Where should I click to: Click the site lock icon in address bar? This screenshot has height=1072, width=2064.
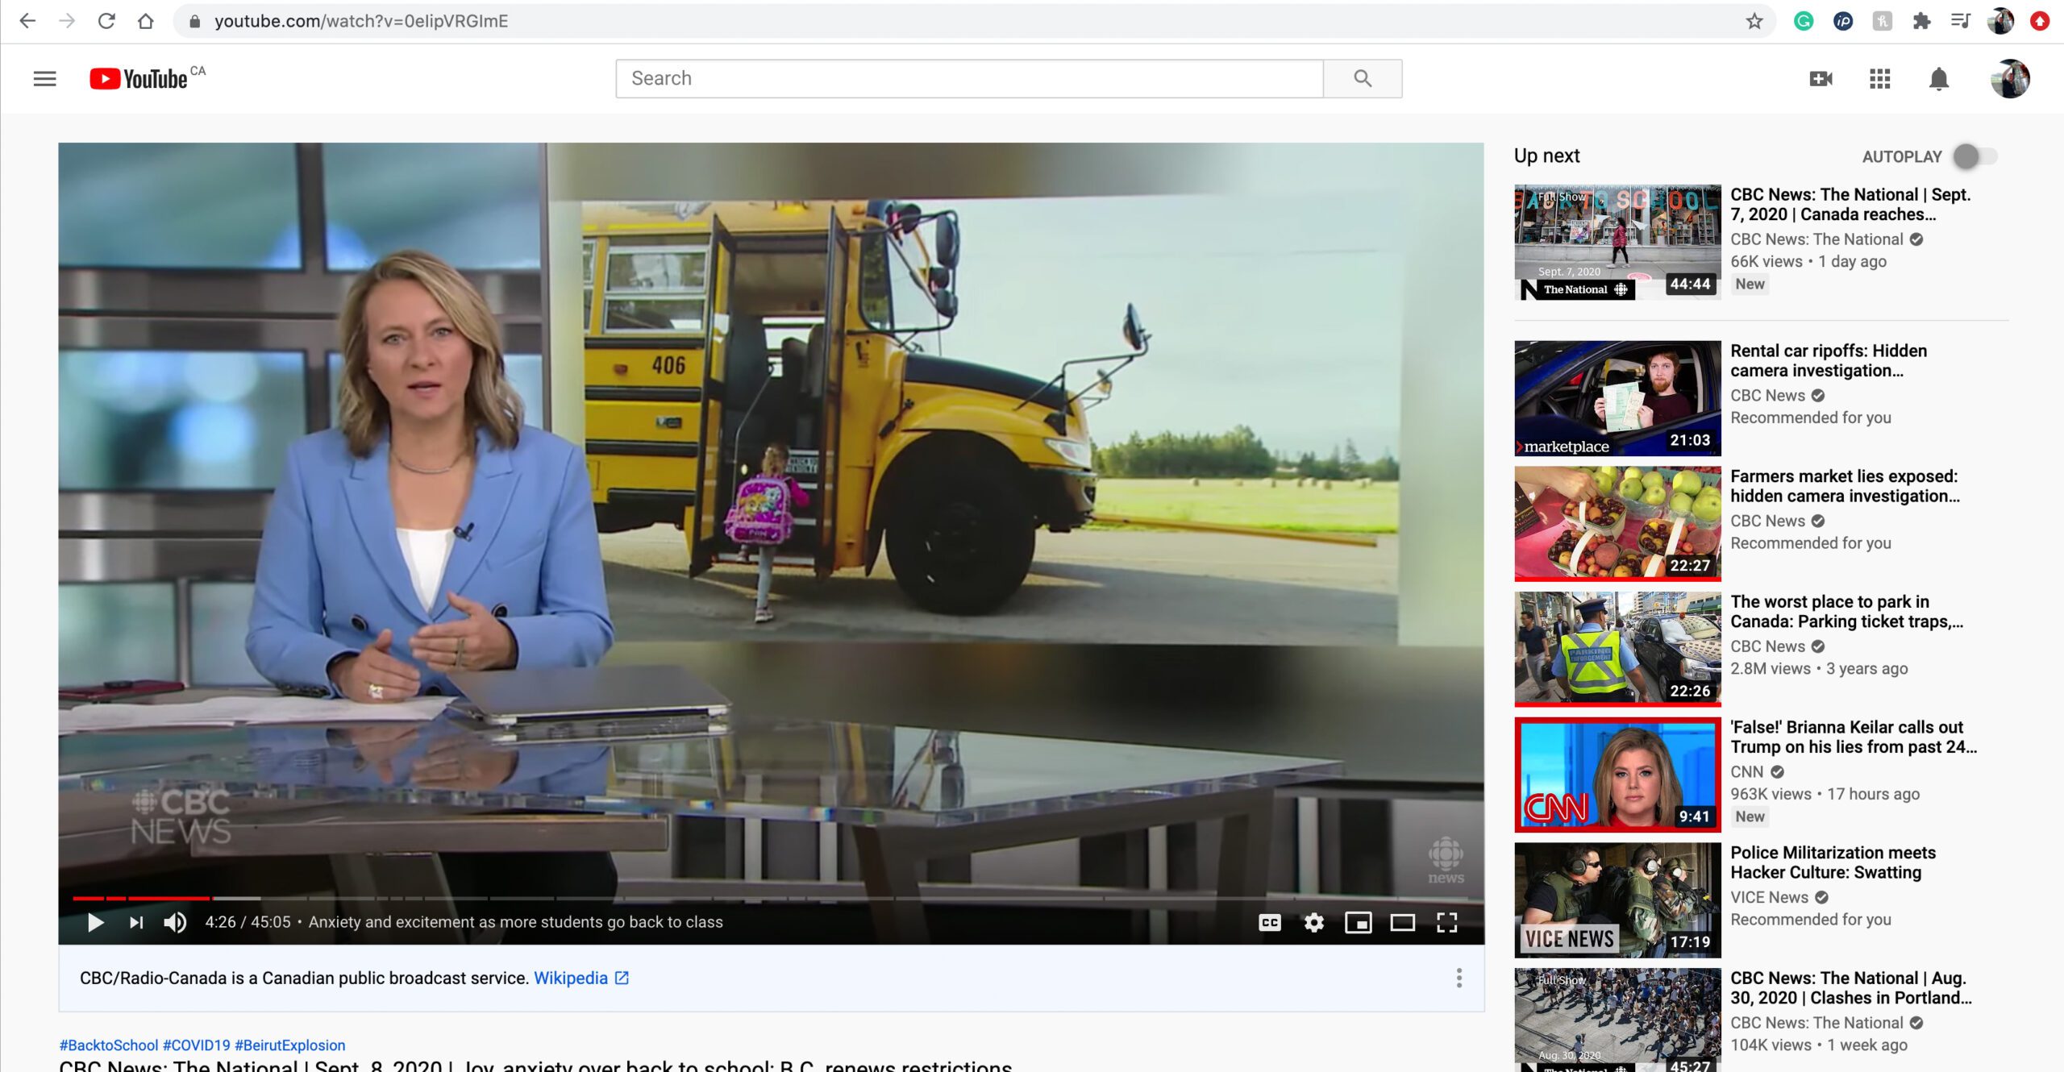click(x=194, y=21)
